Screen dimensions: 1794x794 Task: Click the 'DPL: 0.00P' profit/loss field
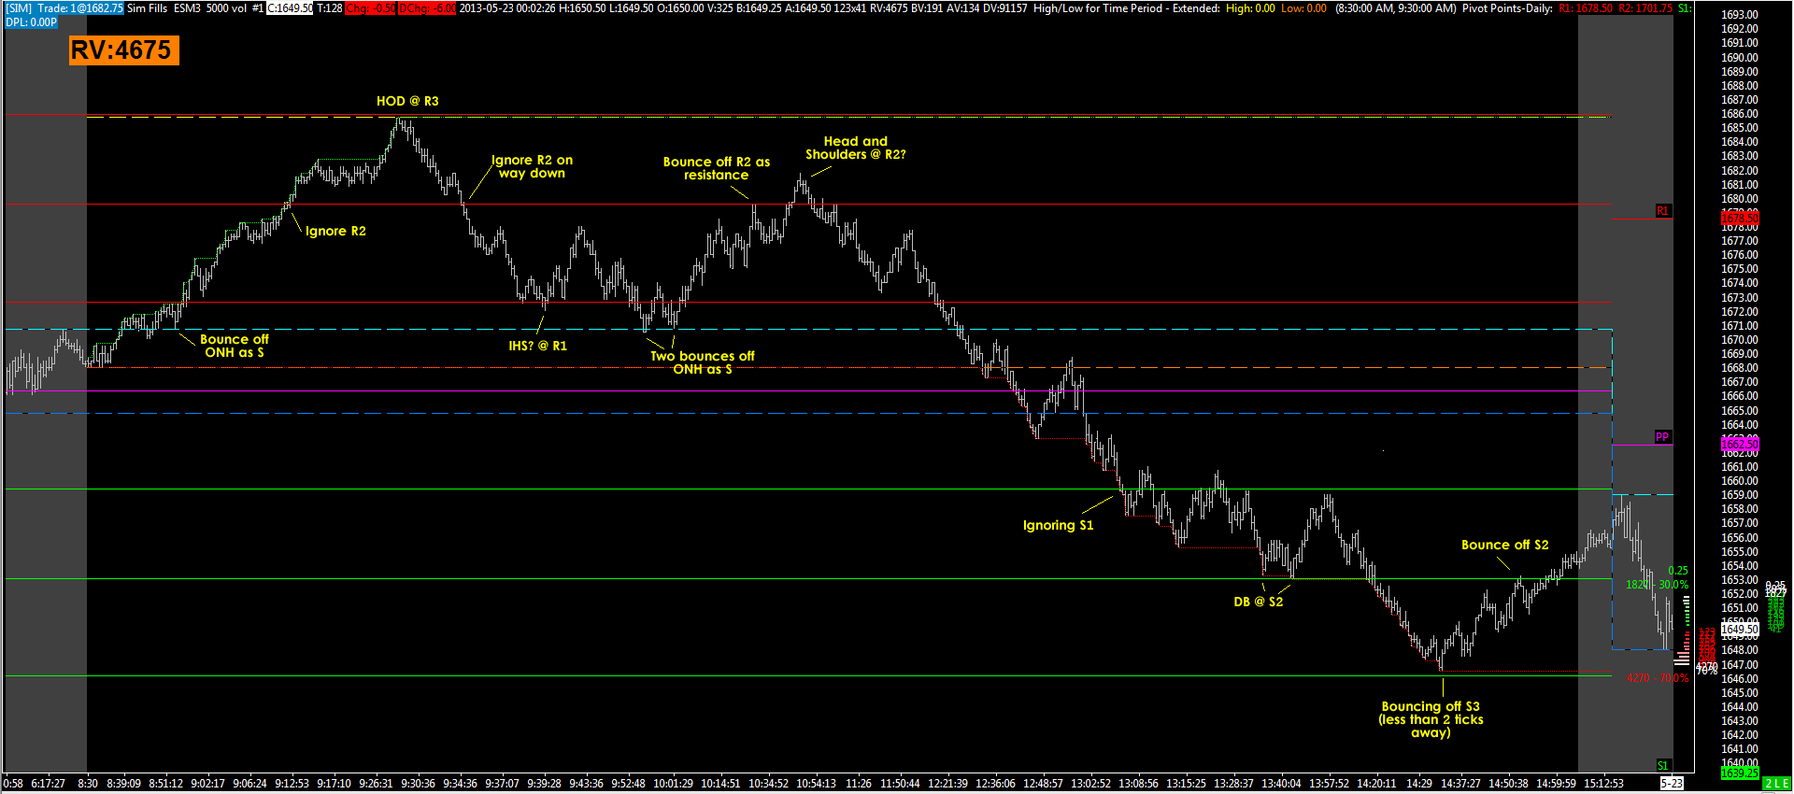(31, 21)
